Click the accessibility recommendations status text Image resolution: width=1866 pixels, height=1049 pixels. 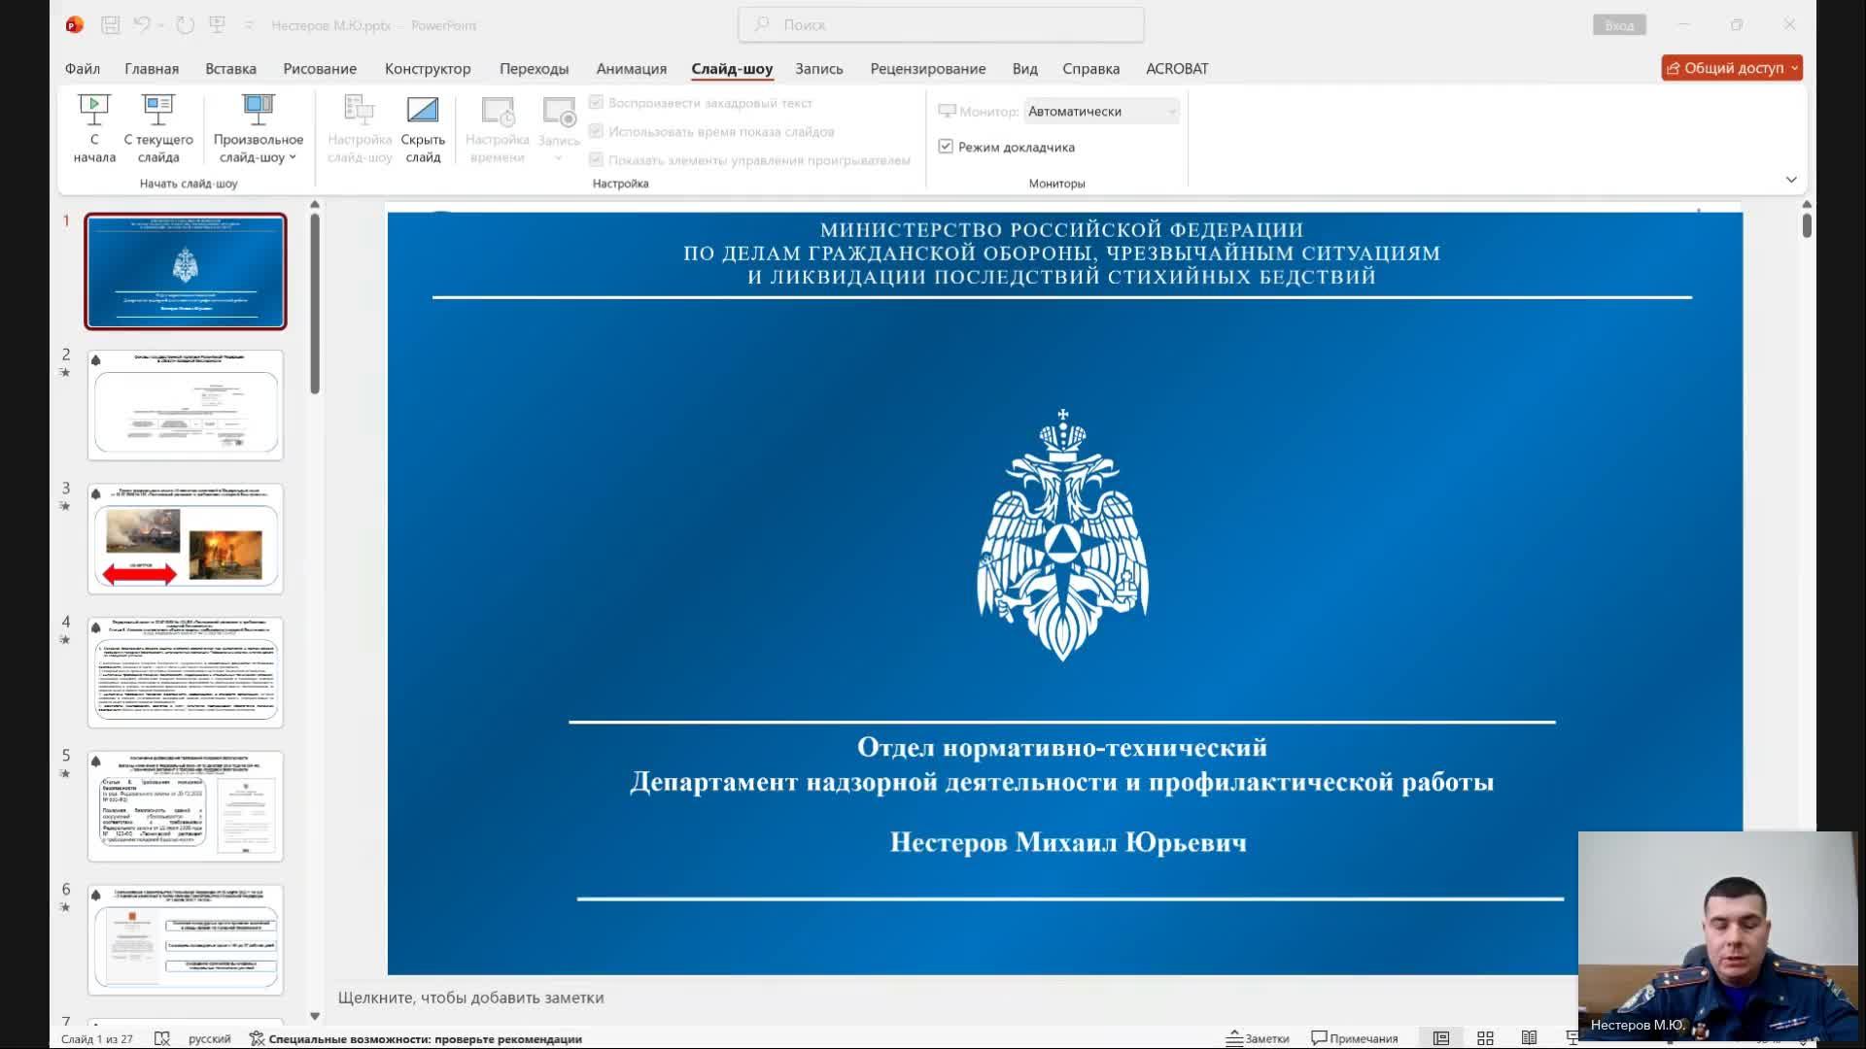click(425, 1038)
